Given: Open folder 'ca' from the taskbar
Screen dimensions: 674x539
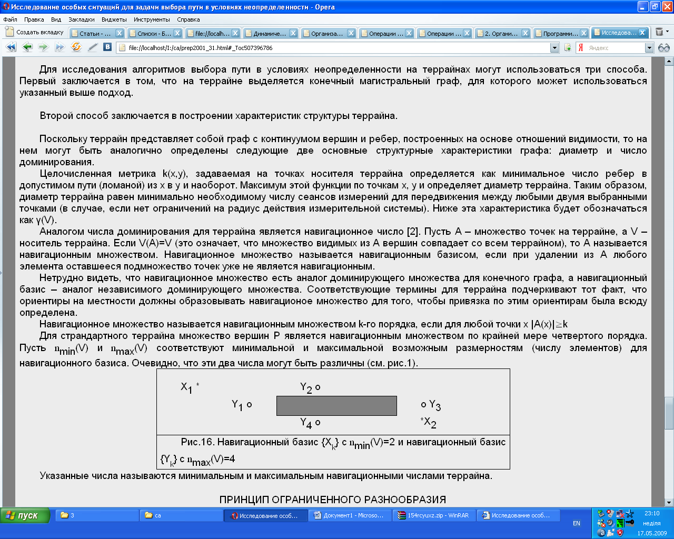Looking at the screenshot, I should coord(181,515).
